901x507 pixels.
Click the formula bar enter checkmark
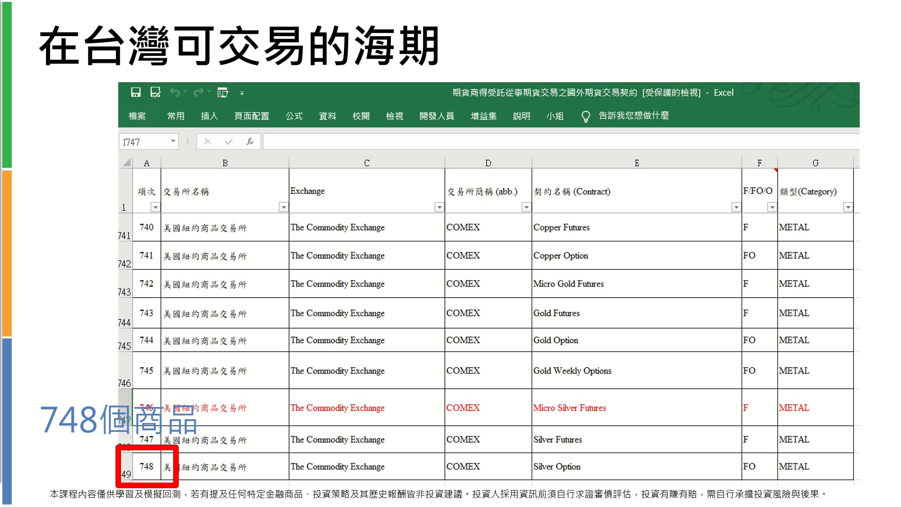pos(229,141)
